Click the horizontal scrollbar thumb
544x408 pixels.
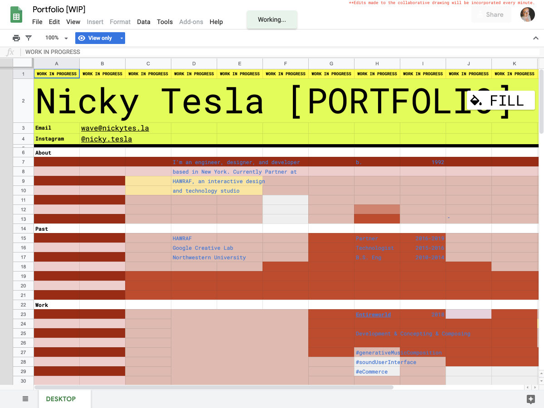[214, 387]
